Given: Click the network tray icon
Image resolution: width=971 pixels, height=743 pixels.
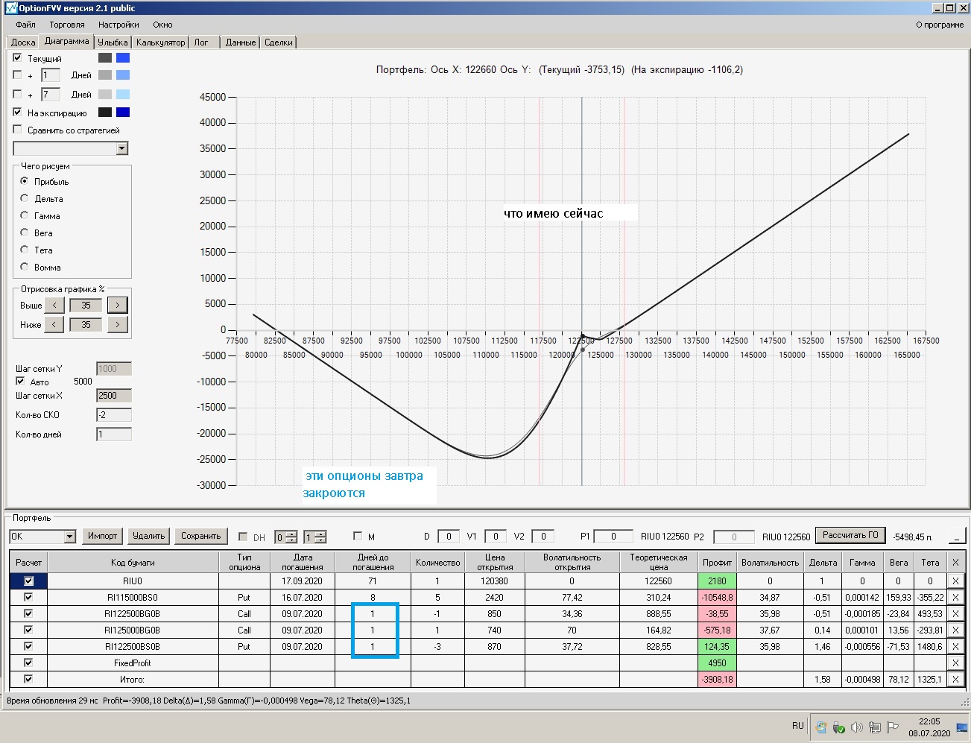Looking at the screenshot, I should [874, 727].
